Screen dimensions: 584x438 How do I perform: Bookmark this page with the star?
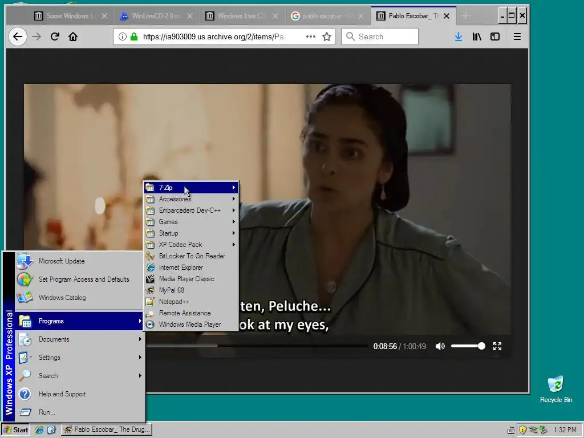tap(327, 36)
